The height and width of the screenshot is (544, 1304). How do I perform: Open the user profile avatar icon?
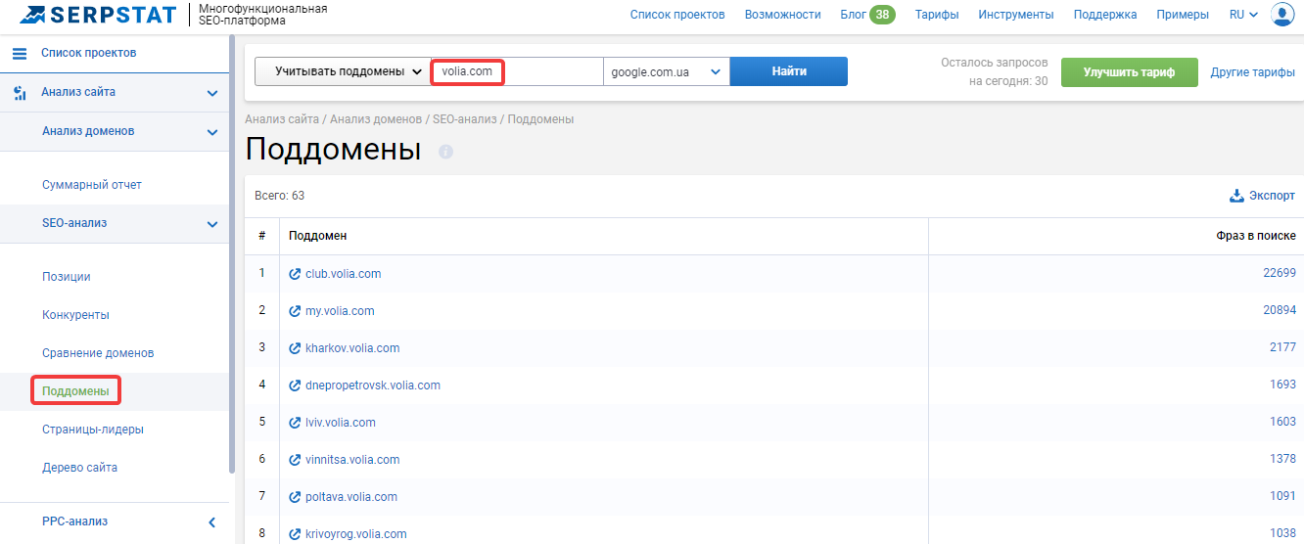point(1282,15)
